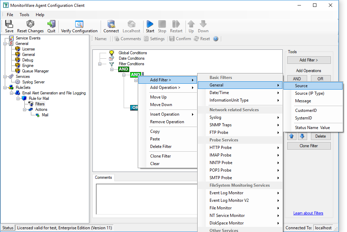Select the Engine node icon
The image size is (347, 232).
pos(18,66)
